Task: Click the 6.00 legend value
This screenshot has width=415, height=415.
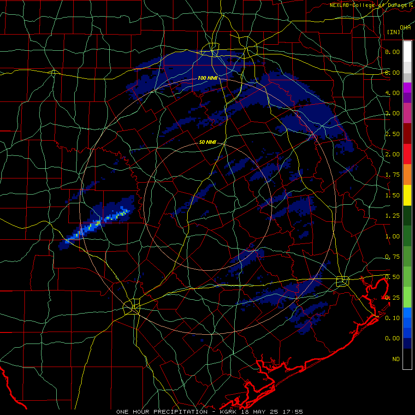Action: click(392, 72)
